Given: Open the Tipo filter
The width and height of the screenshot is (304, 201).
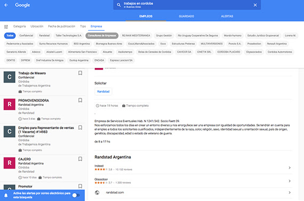Looking at the screenshot, I should (x=83, y=26).
